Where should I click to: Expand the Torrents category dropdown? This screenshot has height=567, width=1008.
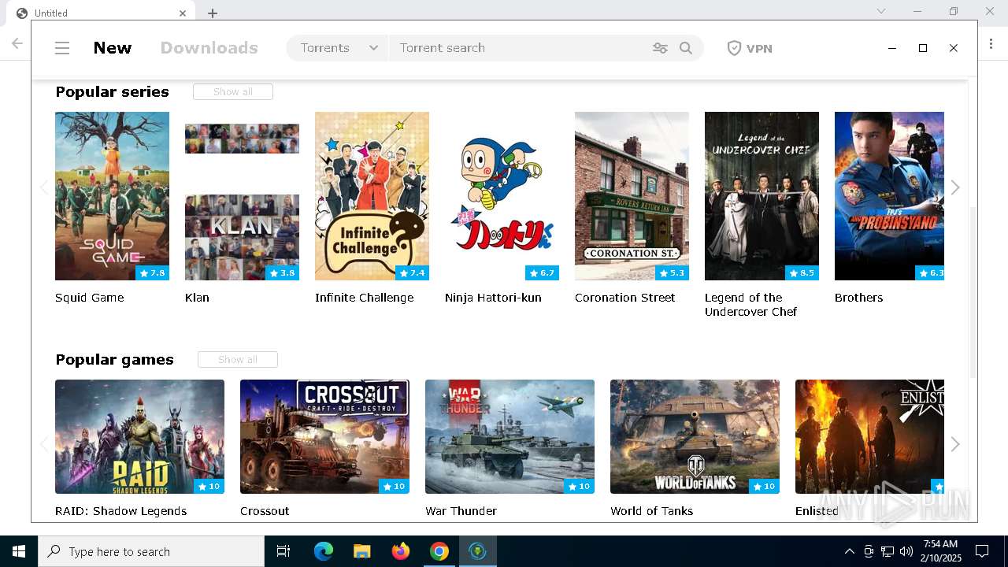(338, 48)
